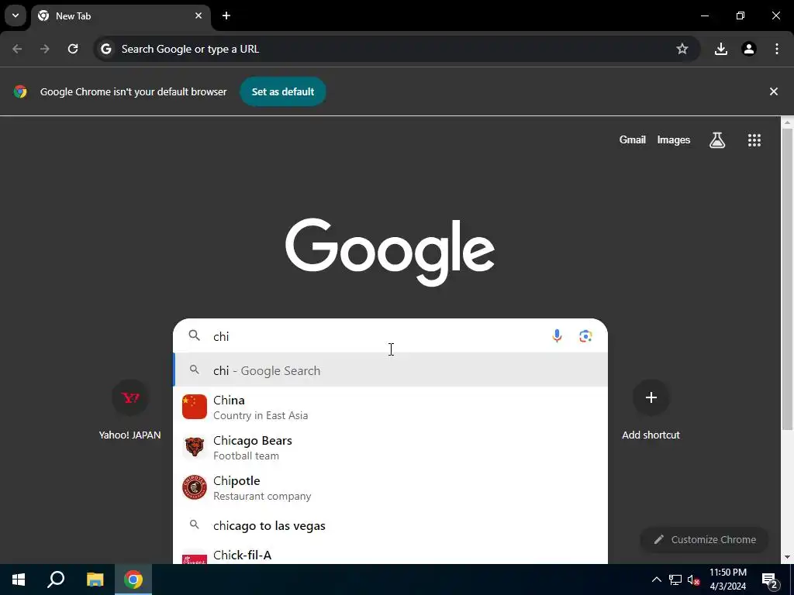Open the notification center icon

[770, 580]
